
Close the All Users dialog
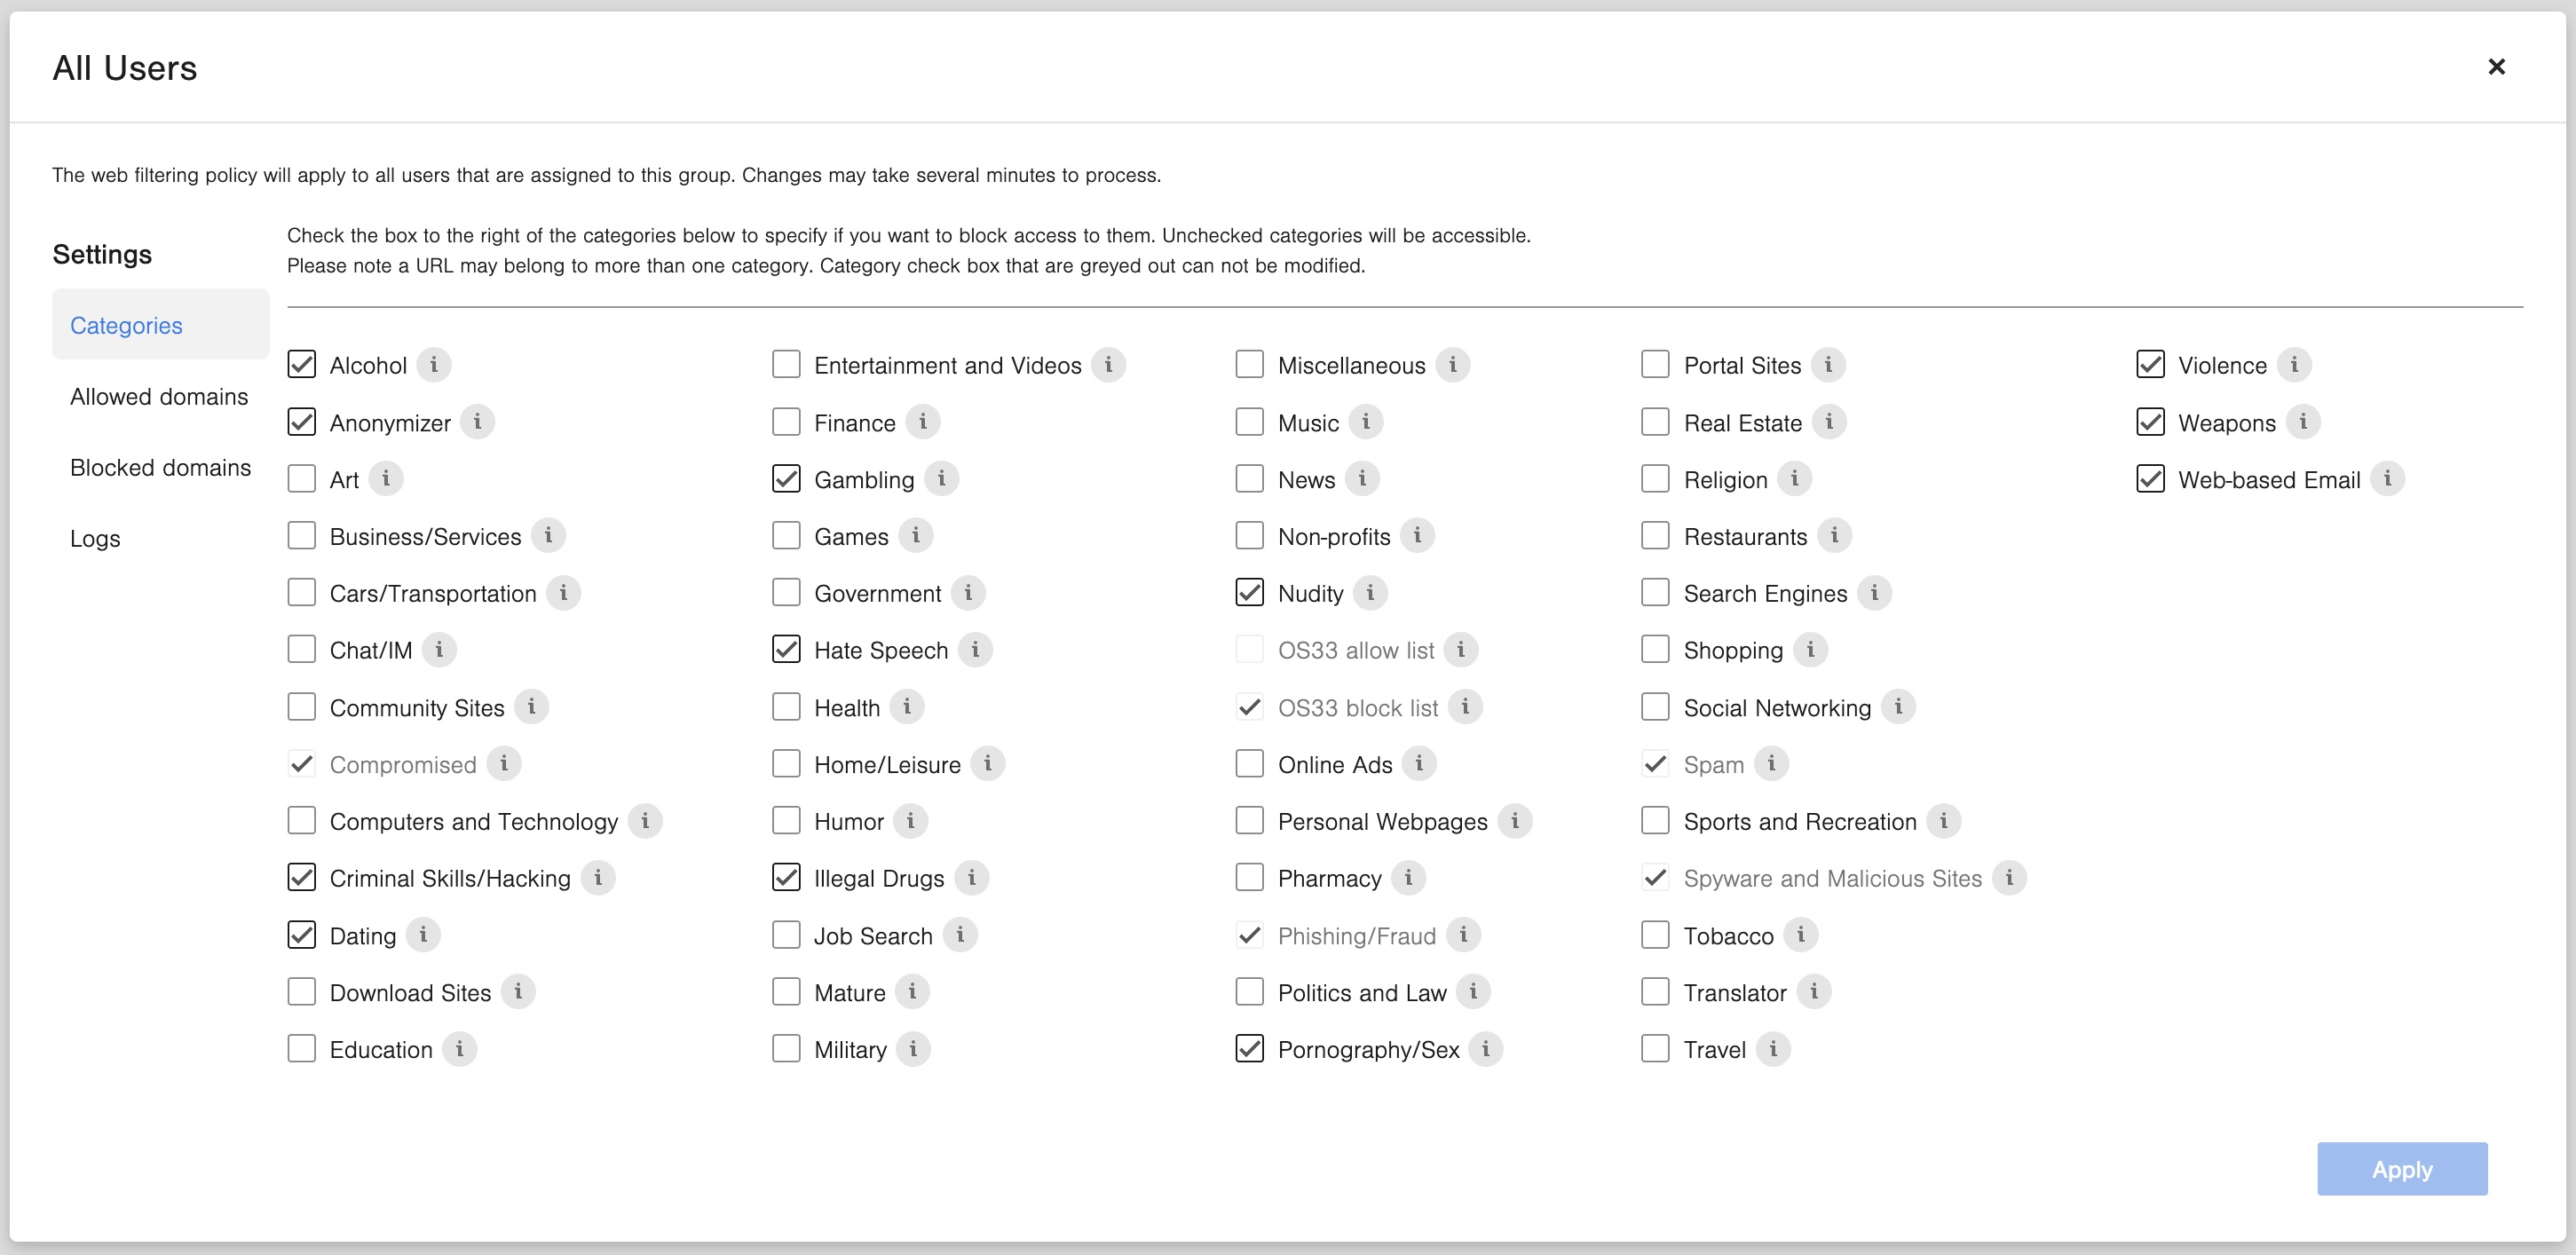[x=2496, y=67]
